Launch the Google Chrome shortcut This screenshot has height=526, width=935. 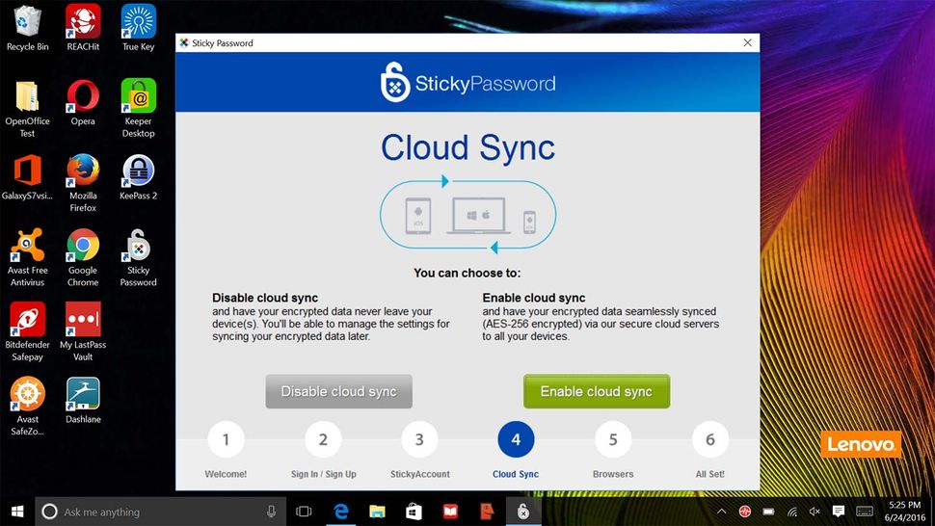coord(83,257)
